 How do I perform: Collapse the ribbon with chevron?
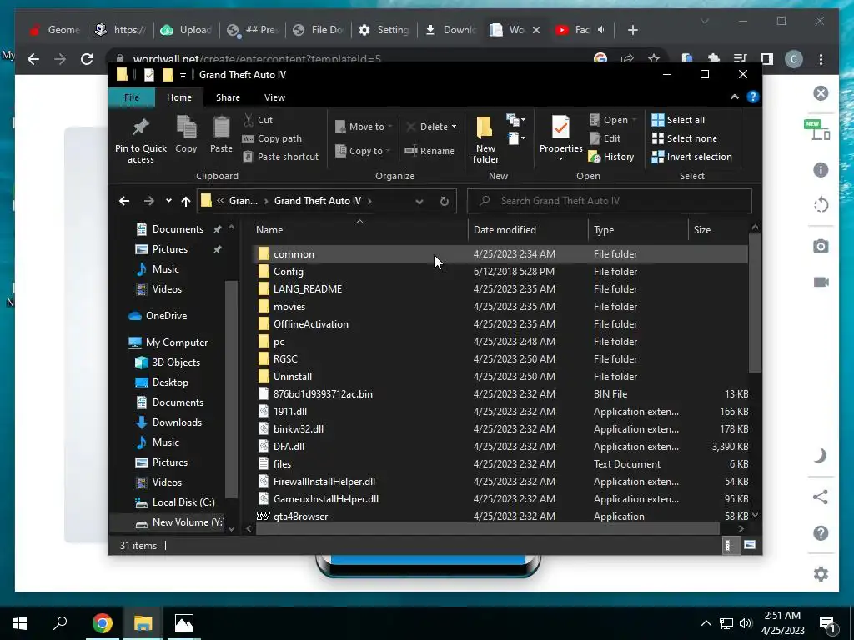tap(734, 97)
